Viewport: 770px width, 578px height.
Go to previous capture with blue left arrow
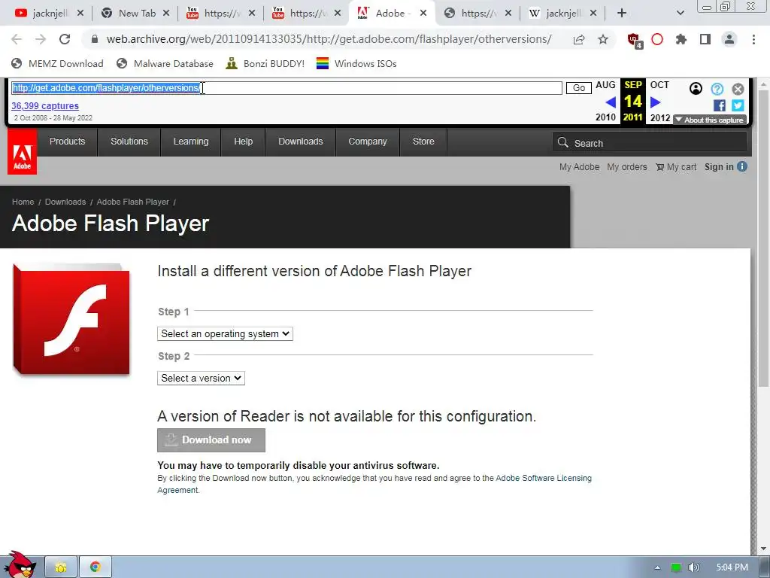pyautogui.click(x=611, y=102)
